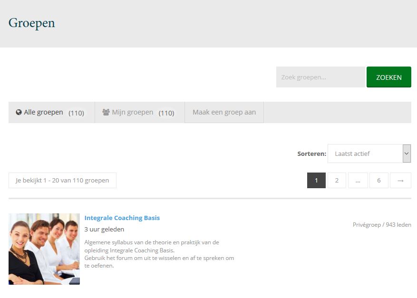Go to next page with arrow button
Image resolution: width=417 pixels, height=298 pixels.
400,181
